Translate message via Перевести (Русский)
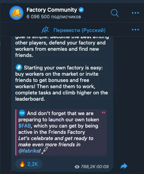 pos(79,30)
